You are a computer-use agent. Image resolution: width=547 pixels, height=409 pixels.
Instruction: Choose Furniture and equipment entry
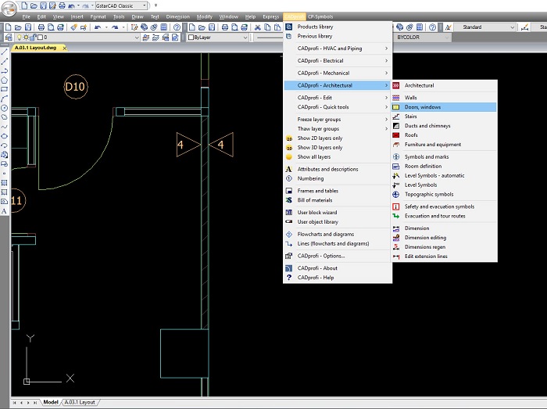[444, 145]
